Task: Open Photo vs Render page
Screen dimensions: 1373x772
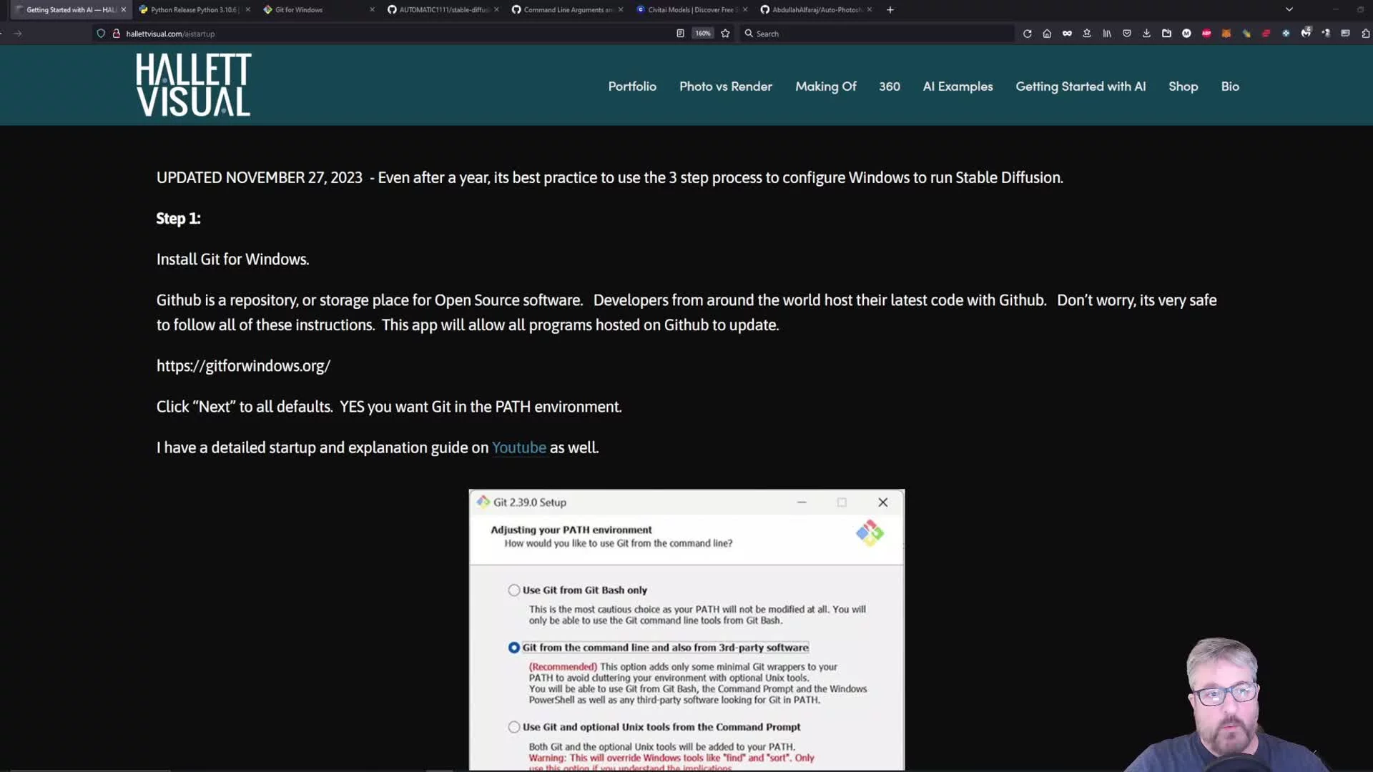Action: click(726, 86)
